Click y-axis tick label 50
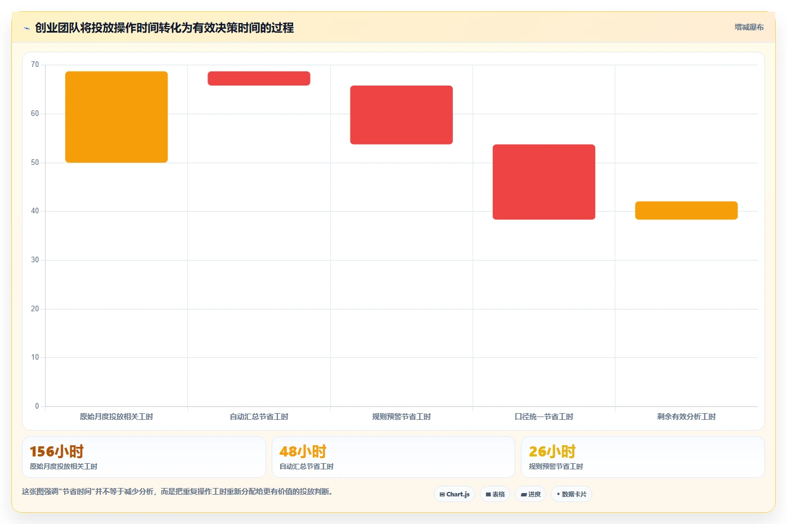The height and width of the screenshot is (524, 787). click(x=35, y=163)
